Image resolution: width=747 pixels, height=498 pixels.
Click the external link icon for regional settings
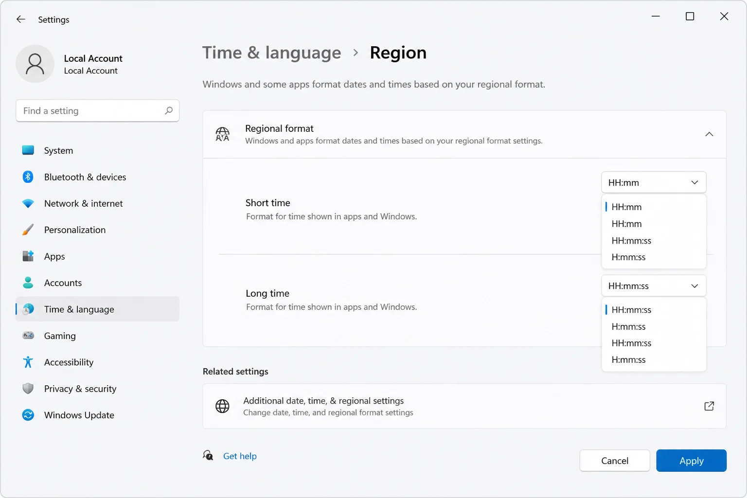[x=709, y=406]
